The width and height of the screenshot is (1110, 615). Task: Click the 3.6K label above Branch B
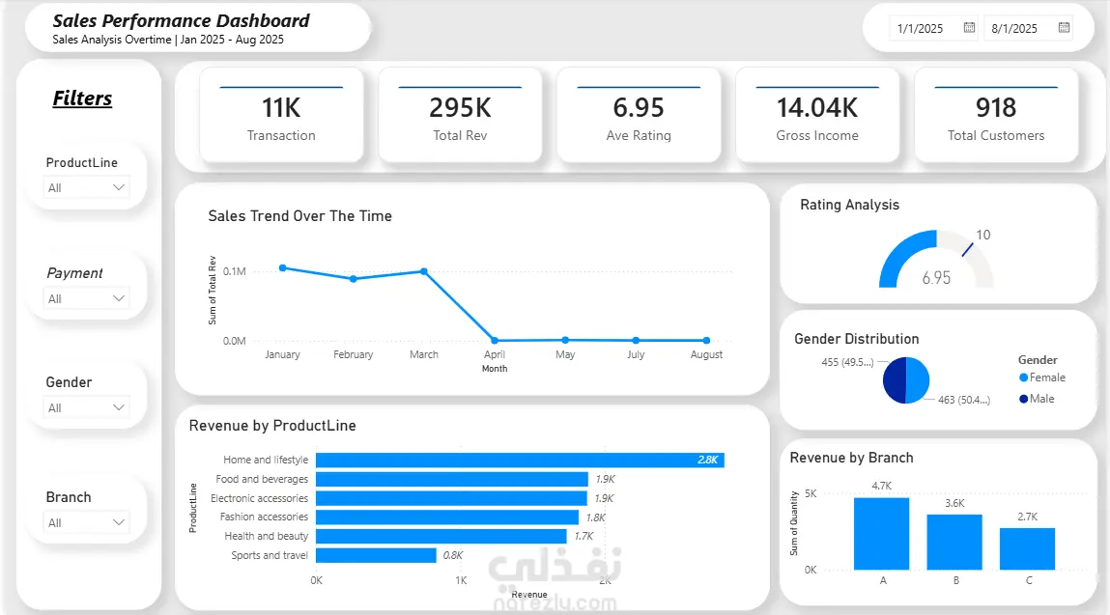click(954, 503)
